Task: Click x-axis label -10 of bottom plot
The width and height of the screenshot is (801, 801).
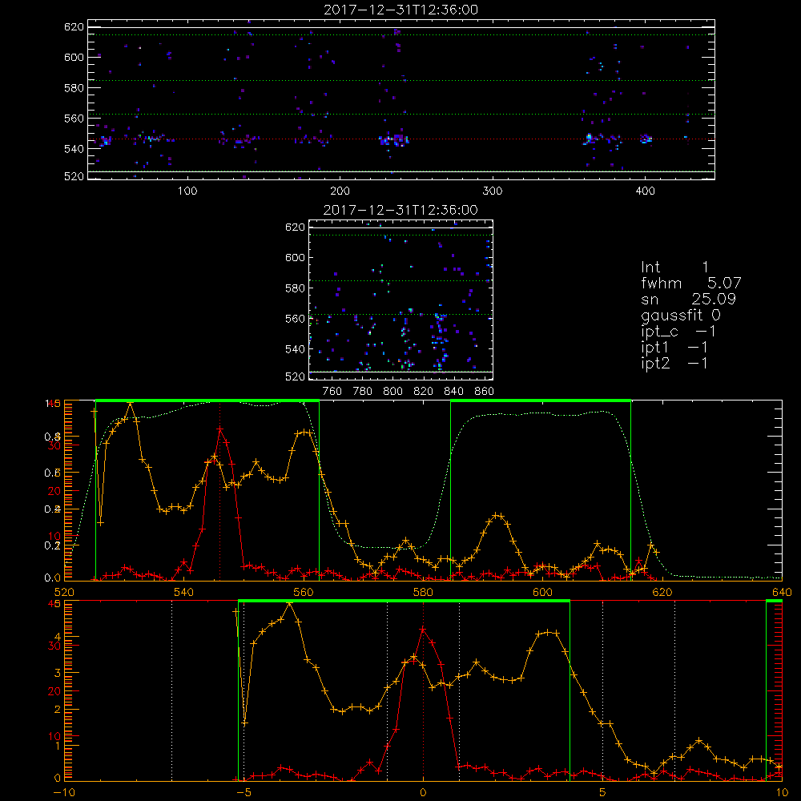Action: click(x=64, y=792)
